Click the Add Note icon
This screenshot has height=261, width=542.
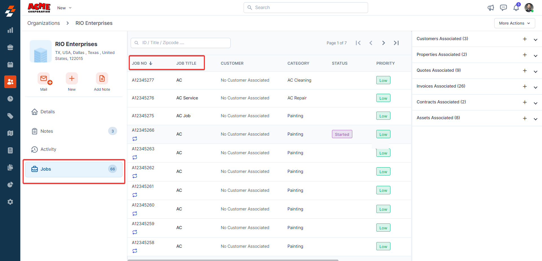(x=102, y=79)
